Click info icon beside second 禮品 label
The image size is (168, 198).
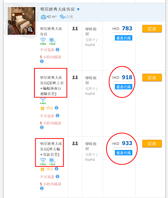tap(56, 169)
